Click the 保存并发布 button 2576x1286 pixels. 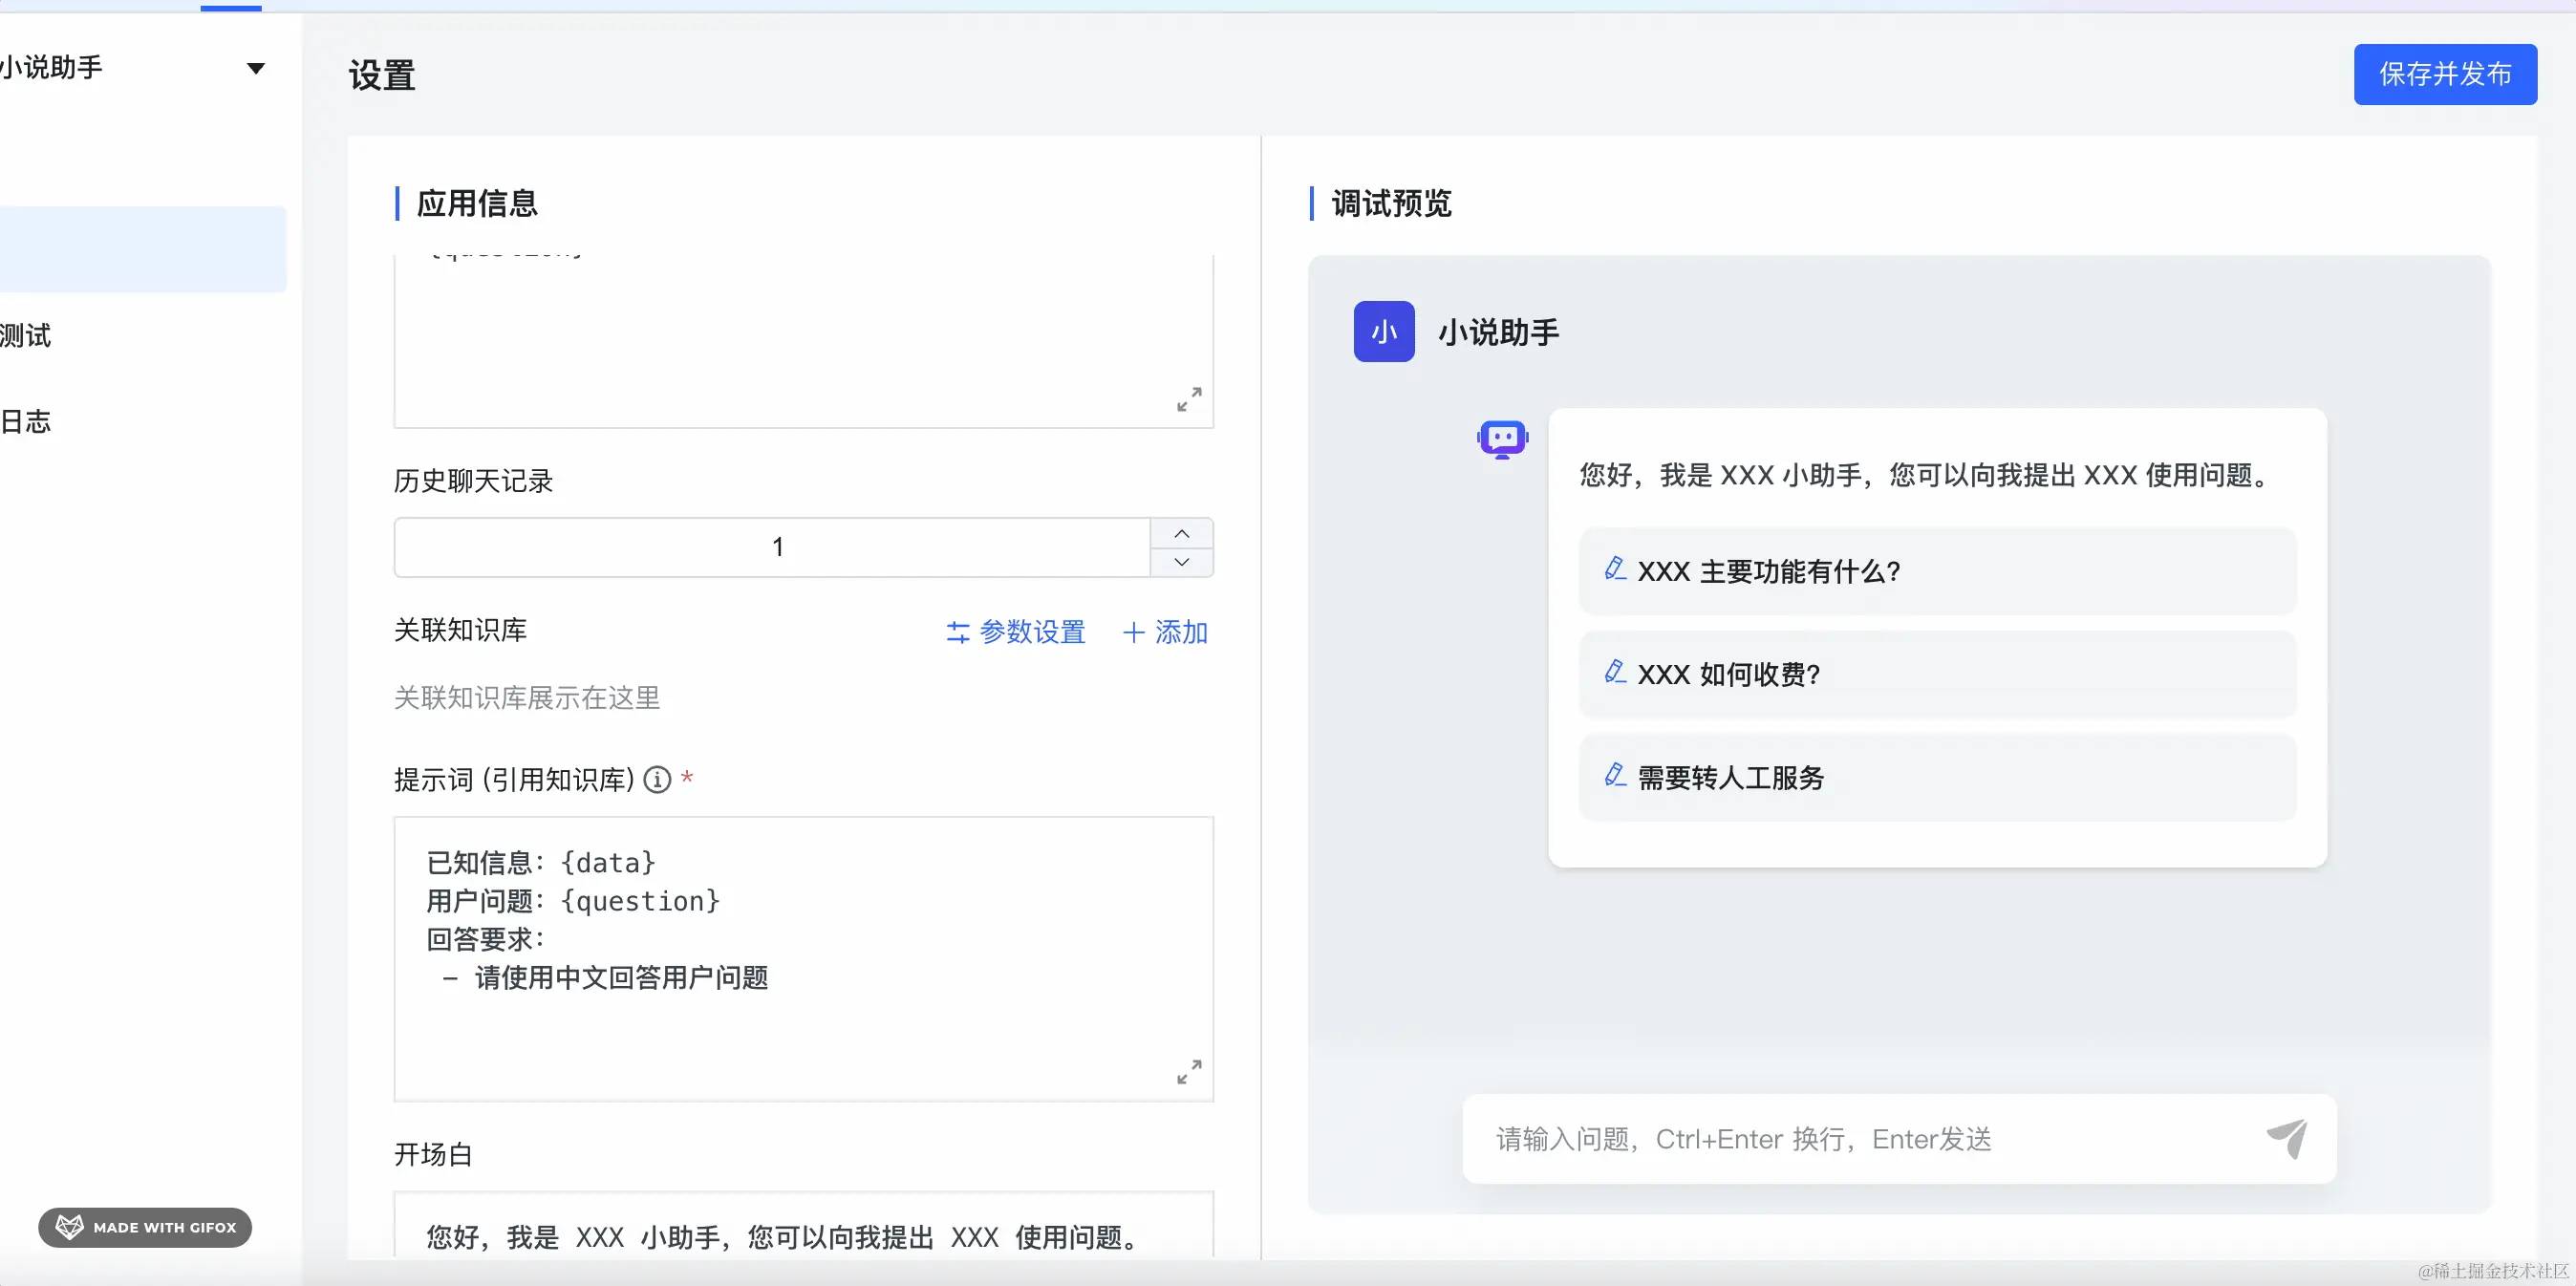2444,74
